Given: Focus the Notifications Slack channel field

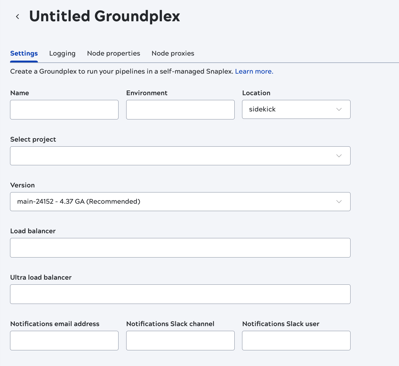Looking at the screenshot, I should [180, 341].
